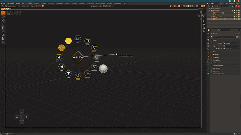Click the viewport zoom magnifier icon
The image size is (241, 135).
[204, 22]
